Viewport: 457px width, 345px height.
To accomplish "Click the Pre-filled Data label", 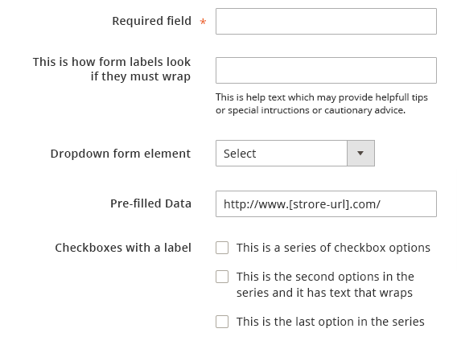I will (150, 203).
